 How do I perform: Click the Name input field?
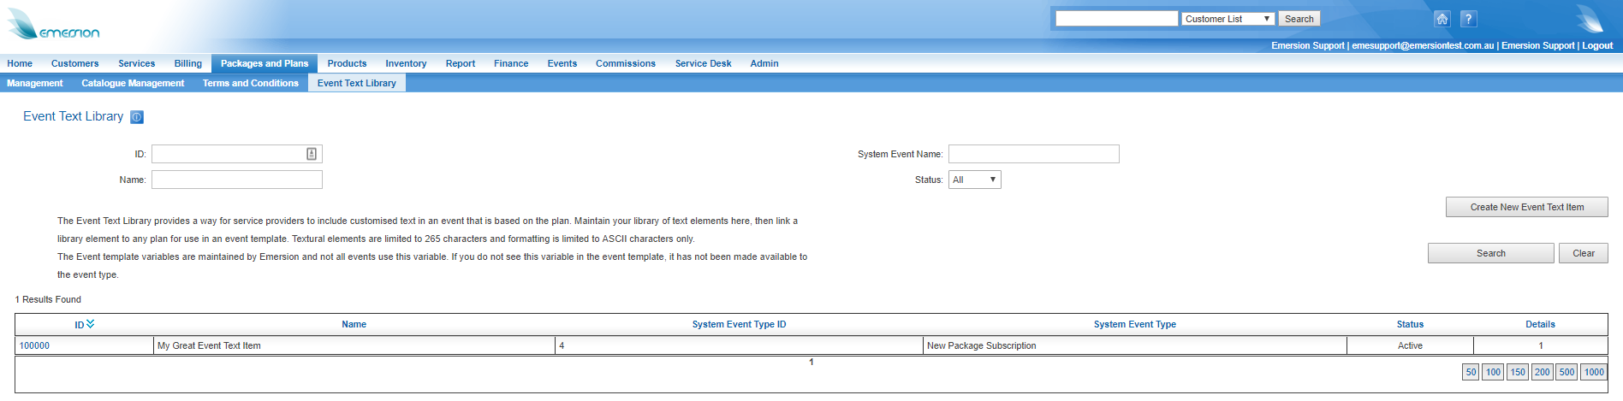pos(237,180)
